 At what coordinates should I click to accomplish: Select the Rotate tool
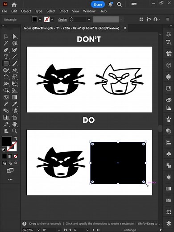point(6,77)
